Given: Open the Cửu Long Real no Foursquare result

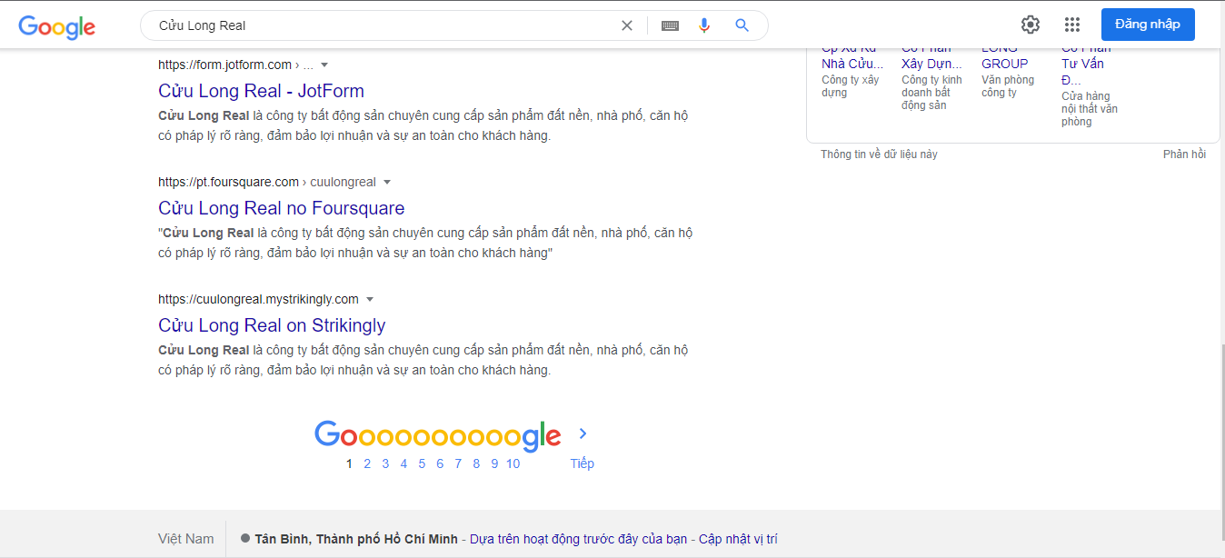Looking at the screenshot, I should [282, 208].
